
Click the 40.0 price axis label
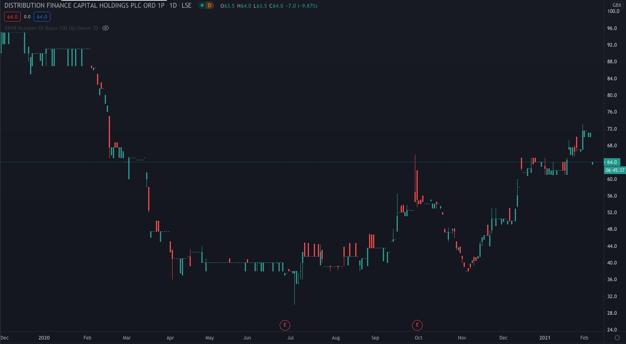pos(612,263)
